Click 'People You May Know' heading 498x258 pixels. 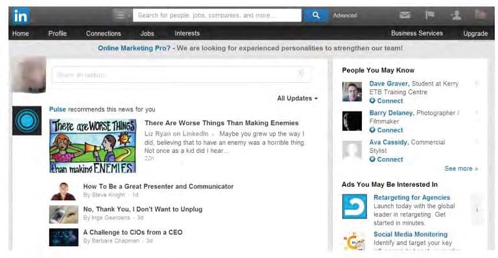[378, 70]
